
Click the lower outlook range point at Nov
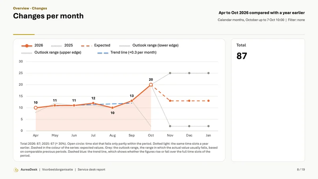170,126
